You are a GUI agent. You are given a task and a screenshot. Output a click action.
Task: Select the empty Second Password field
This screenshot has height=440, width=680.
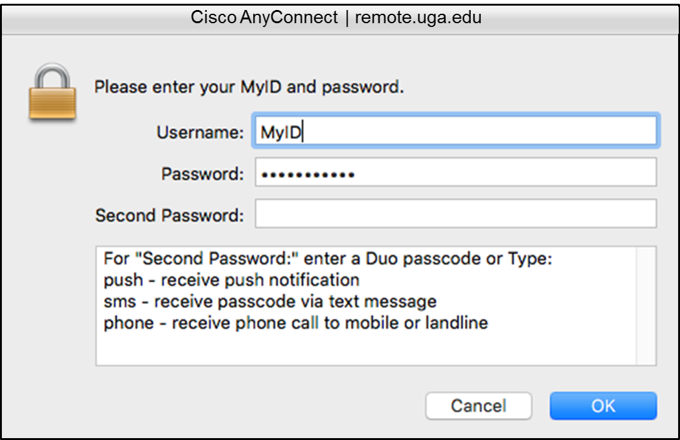point(455,213)
